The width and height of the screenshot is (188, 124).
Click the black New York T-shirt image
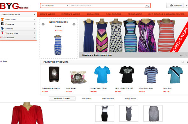click(x=127, y=75)
